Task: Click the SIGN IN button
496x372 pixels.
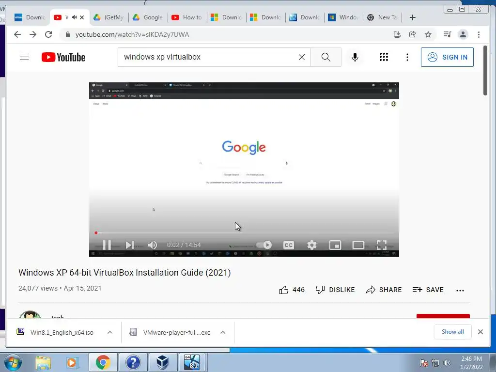Action: pyautogui.click(x=447, y=57)
